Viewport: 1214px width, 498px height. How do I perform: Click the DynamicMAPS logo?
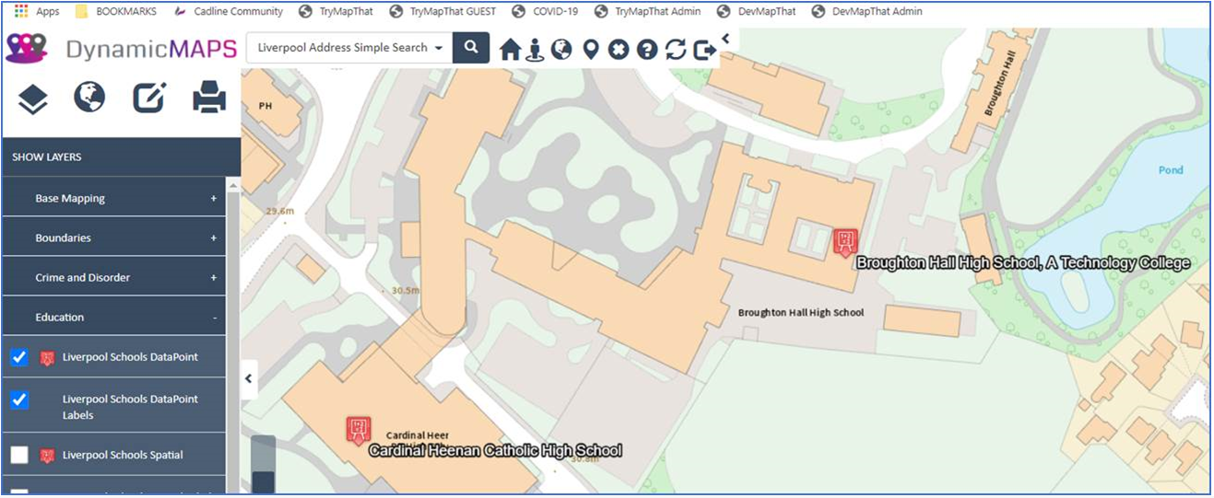tap(121, 49)
